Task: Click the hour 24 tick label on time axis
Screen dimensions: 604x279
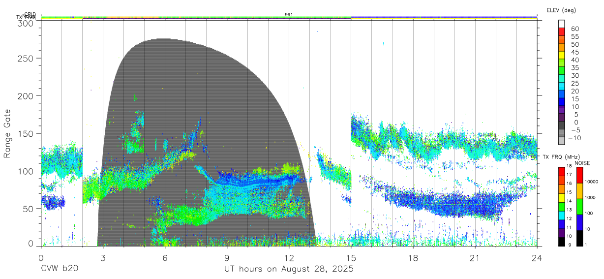Action: [x=537, y=258]
